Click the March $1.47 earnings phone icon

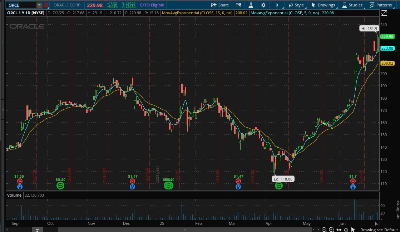pyautogui.click(x=238, y=181)
